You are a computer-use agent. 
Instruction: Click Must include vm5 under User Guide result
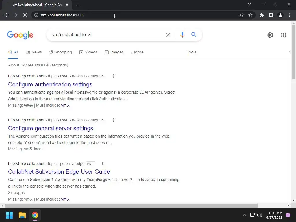tap(65, 199)
